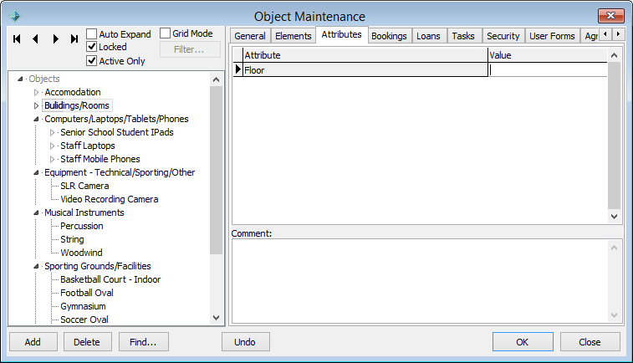
Task: Click the Value cell for Floor
Action: (548, 70)
